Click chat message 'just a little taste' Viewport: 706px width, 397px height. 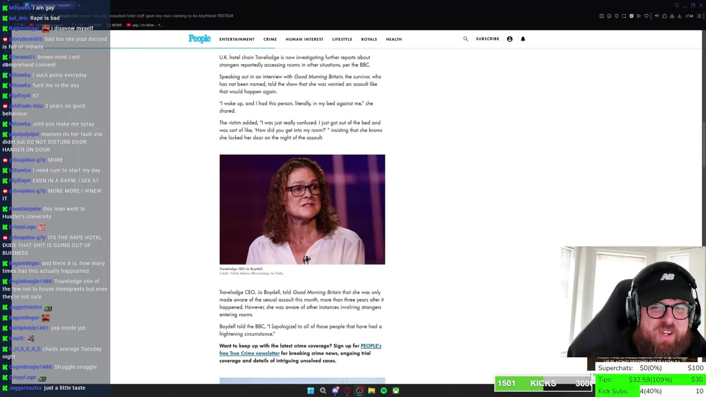pyautogui.click(x=65, y=388)
